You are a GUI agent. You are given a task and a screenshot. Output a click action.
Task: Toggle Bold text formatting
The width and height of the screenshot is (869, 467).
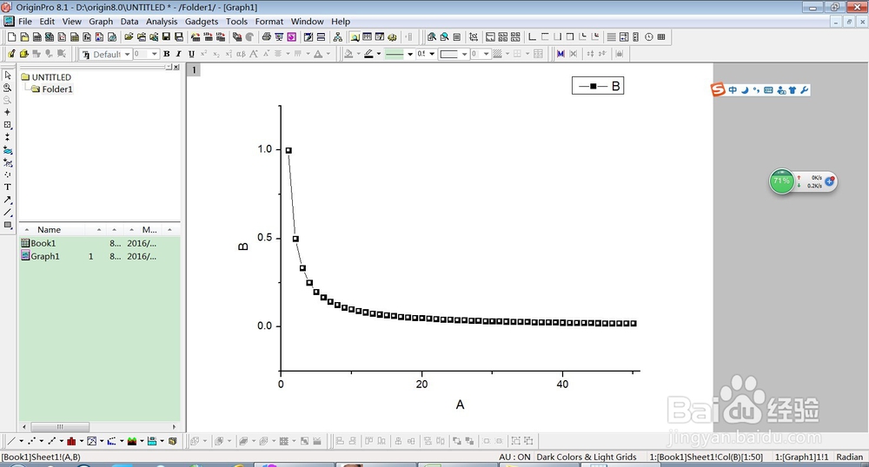[166, 54]
